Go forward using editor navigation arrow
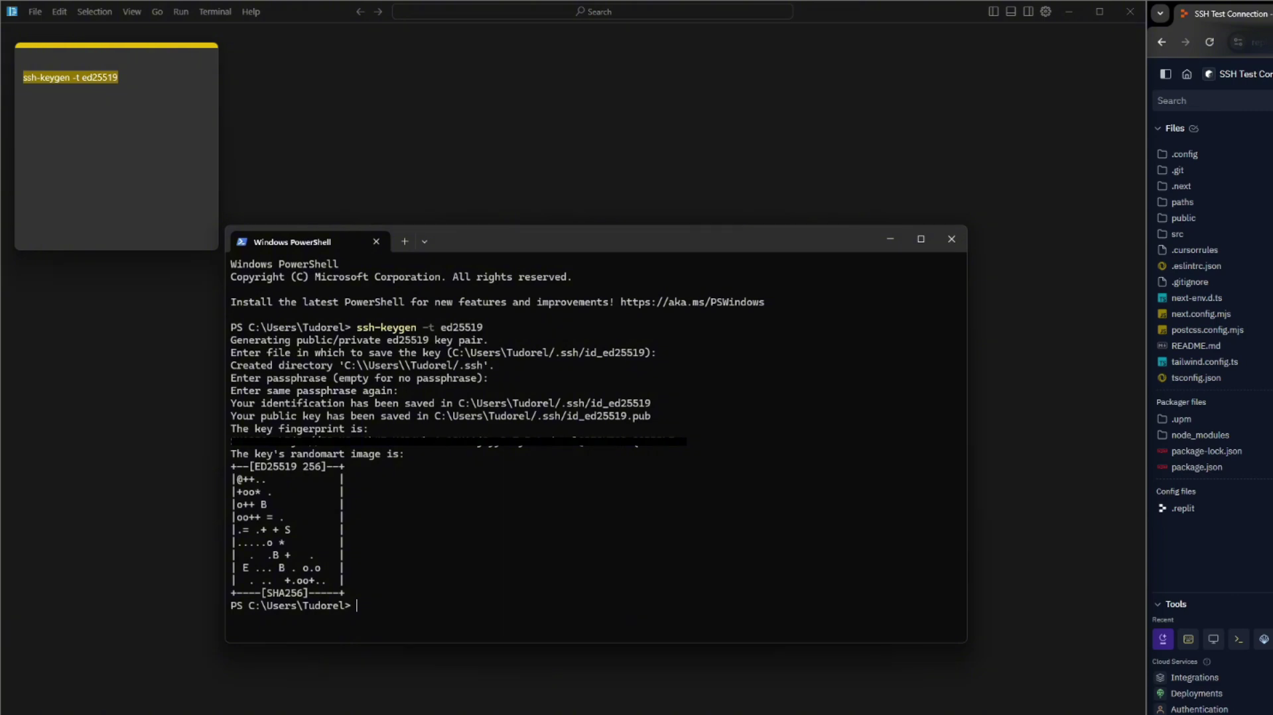The height and width of the screenshot is (715, 1273). pos(378,11)
